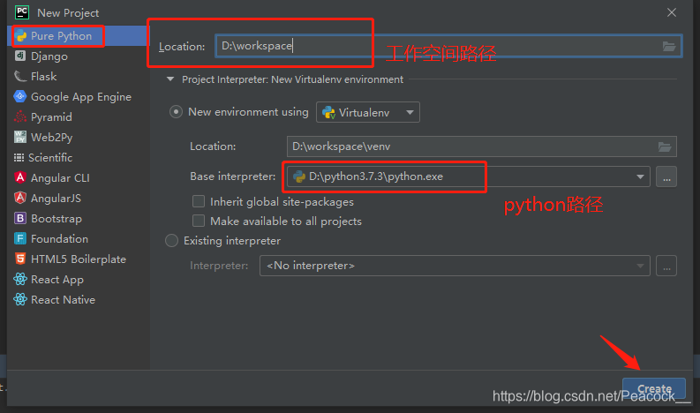Click the React Native atom icon
This screenshot has width=700, height=413.
20,299
